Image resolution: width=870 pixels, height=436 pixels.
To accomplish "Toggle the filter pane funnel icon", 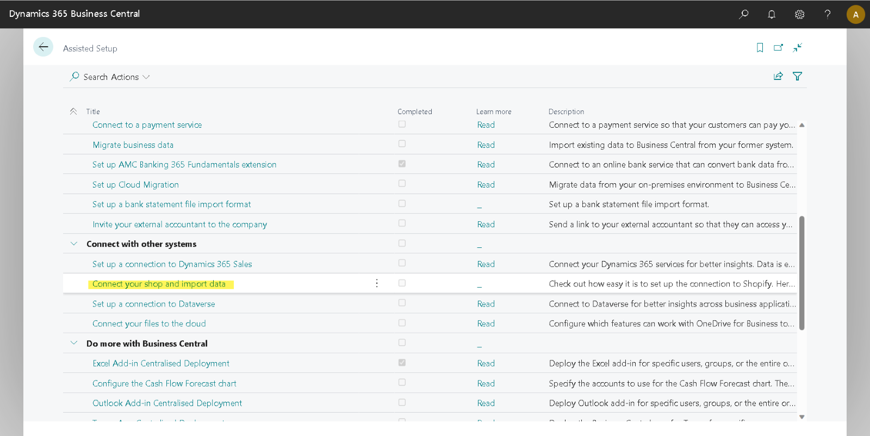I will coord(797,77).
